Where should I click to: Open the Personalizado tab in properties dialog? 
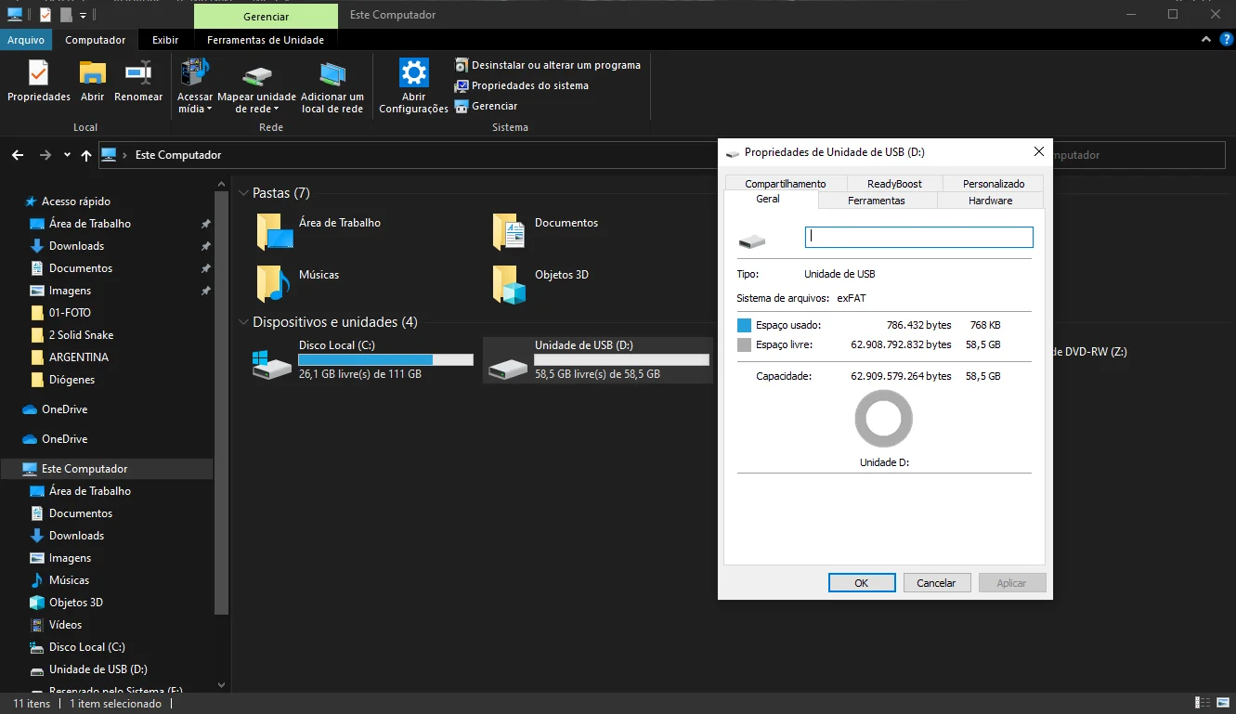pos(994,184)
